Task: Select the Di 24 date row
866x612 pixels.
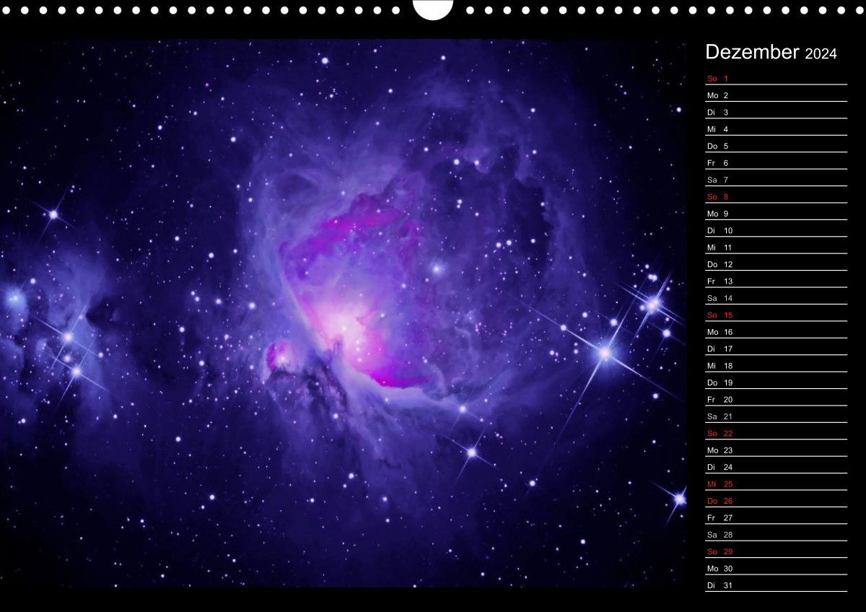Action: 776,467
